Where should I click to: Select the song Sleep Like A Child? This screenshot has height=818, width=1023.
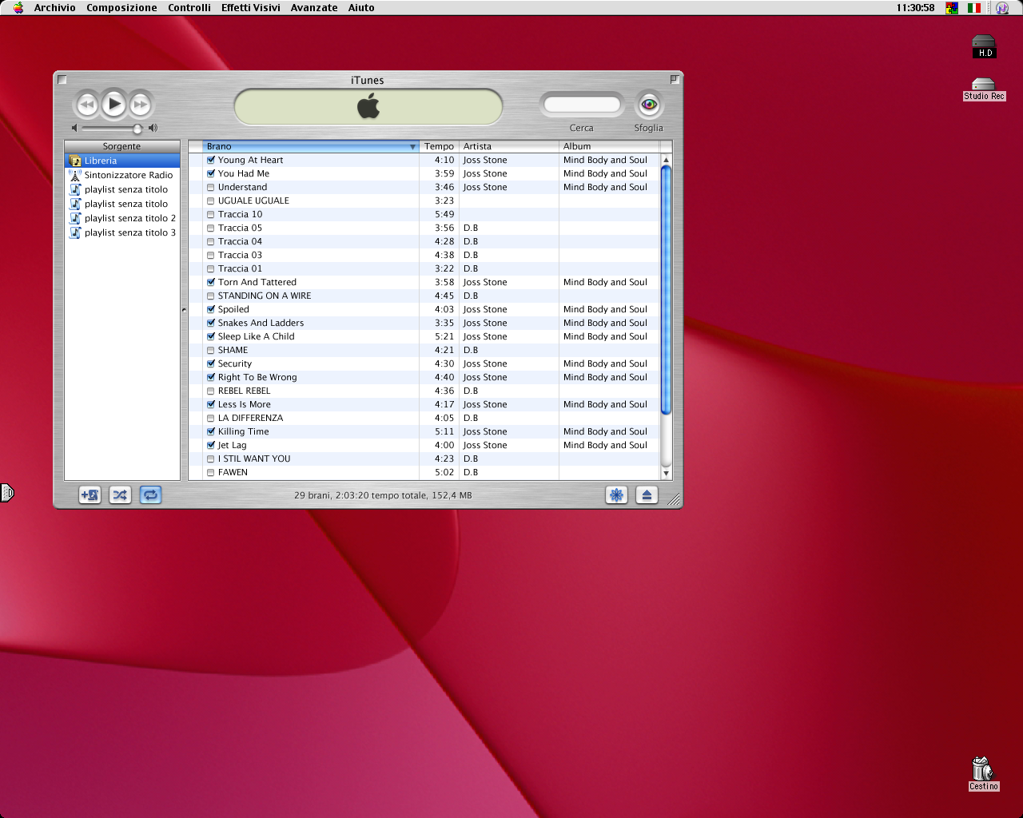click(x=424, y=336)
